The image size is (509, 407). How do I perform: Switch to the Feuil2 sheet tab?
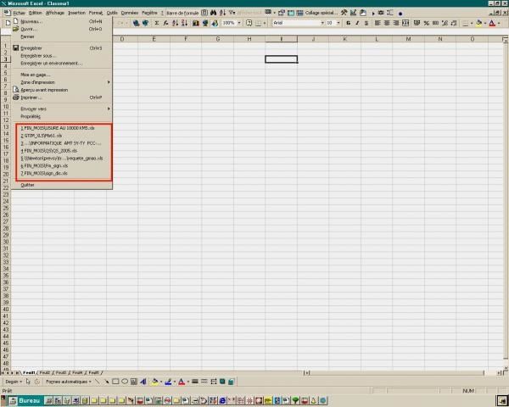44,373
